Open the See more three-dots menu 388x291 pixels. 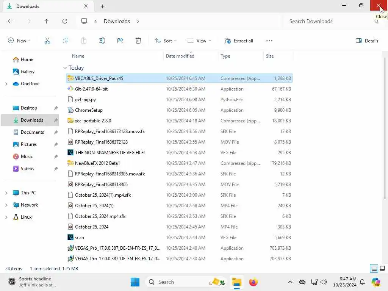(269, 41)
